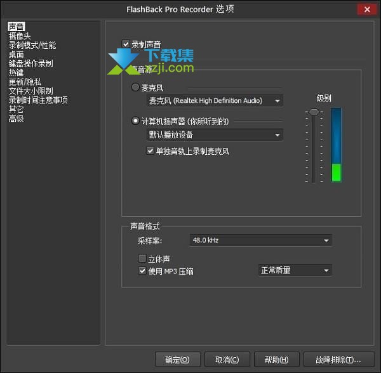Click the 级别 volume slider handle
Viewport: 381px width, 373px height.
tap(314, 112)
